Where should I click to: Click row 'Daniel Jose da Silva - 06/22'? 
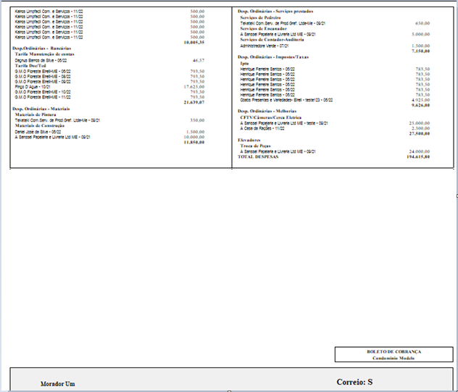tap(38, 132)
